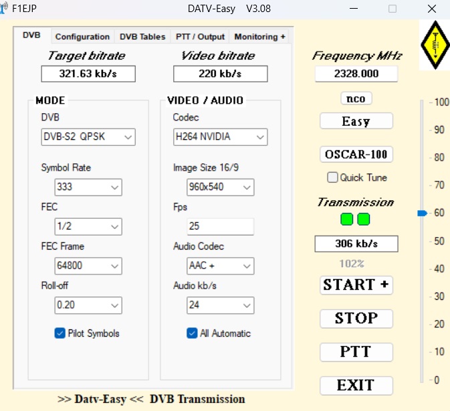Switch to the Configuration tab
This screenshot has width=450, height=411.
pyautogui.click(x=82, y=37)
